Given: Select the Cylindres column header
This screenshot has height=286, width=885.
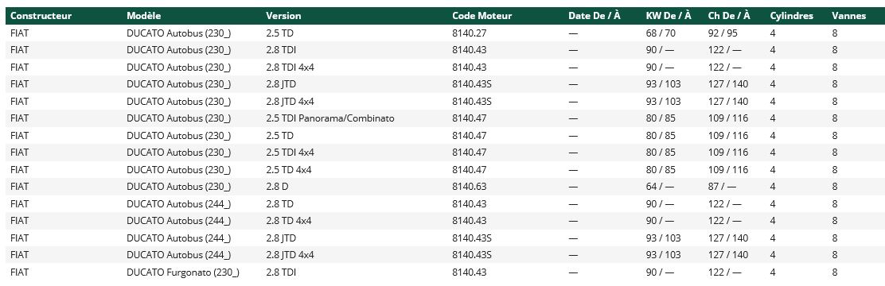Looking at the screenshot, I should coord(791,16).
